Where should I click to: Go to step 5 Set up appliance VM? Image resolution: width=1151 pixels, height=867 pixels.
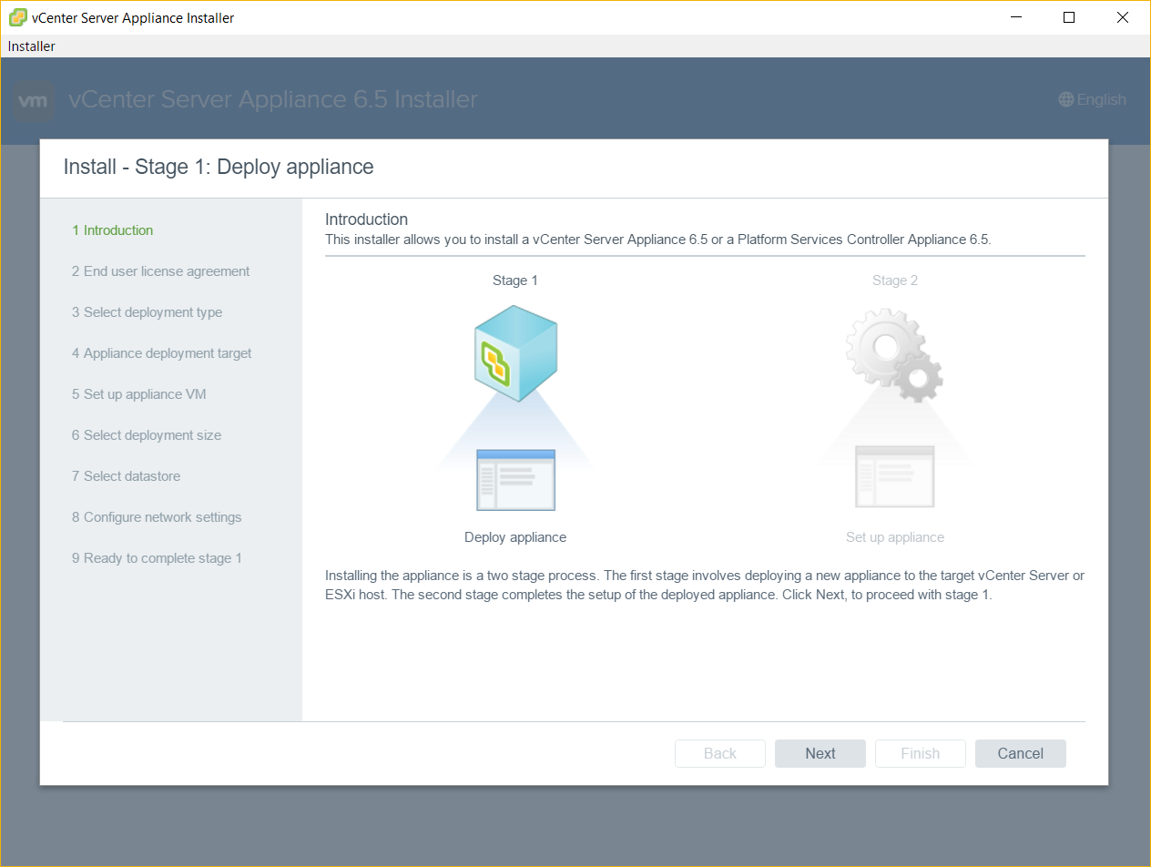click(139, 394)
